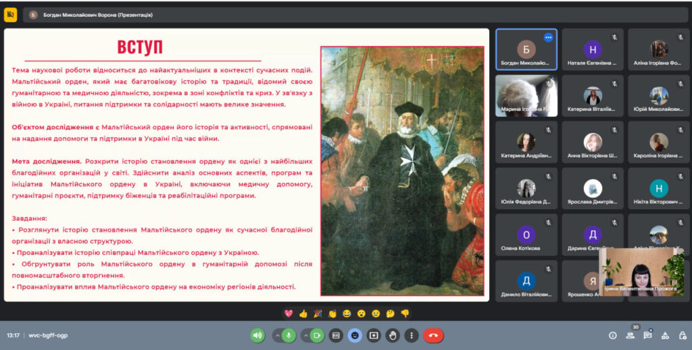Open the meeting details info icon
Screen dimensions: 692x350
[x=613, y=335]
